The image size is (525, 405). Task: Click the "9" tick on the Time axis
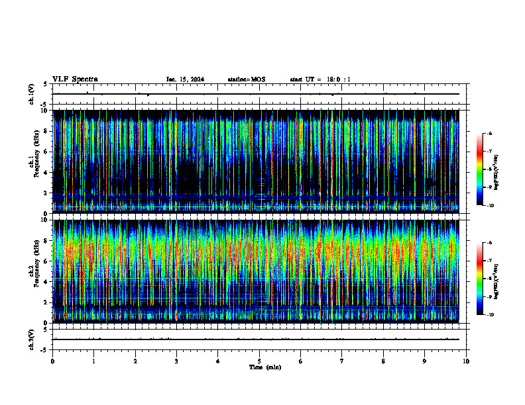424,361
